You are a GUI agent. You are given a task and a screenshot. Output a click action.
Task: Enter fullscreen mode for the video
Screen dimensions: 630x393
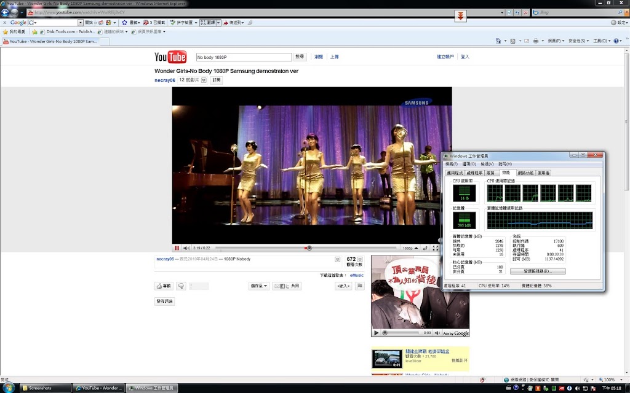(x=435, y=248)
